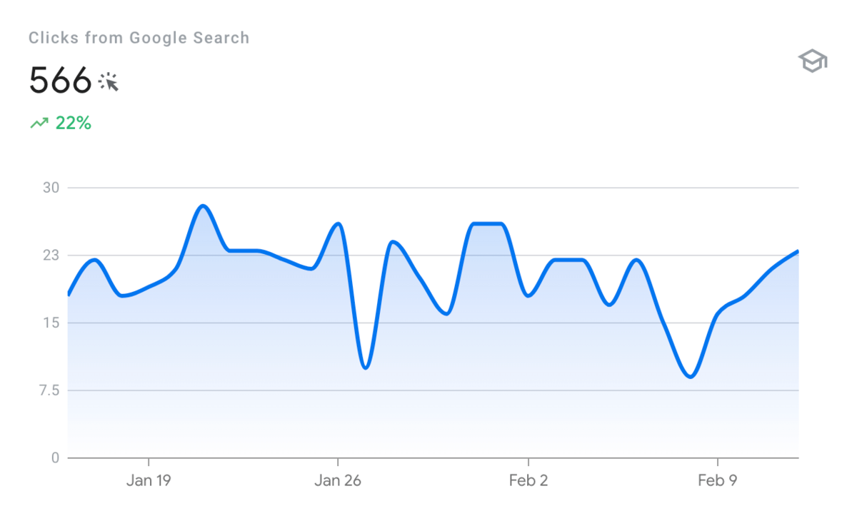Click the line's right end point

(797, 251)
